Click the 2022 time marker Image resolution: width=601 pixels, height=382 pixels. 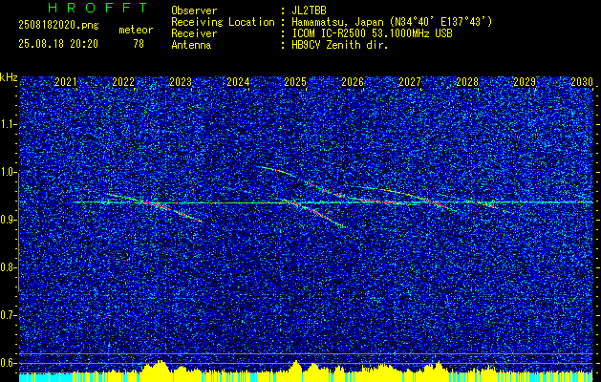click(x=123, y=82)
